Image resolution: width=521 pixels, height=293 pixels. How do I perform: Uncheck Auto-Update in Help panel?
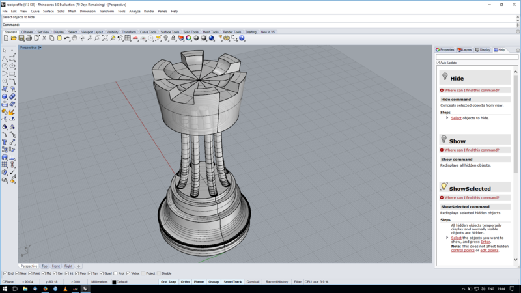(x=438, y=63)
